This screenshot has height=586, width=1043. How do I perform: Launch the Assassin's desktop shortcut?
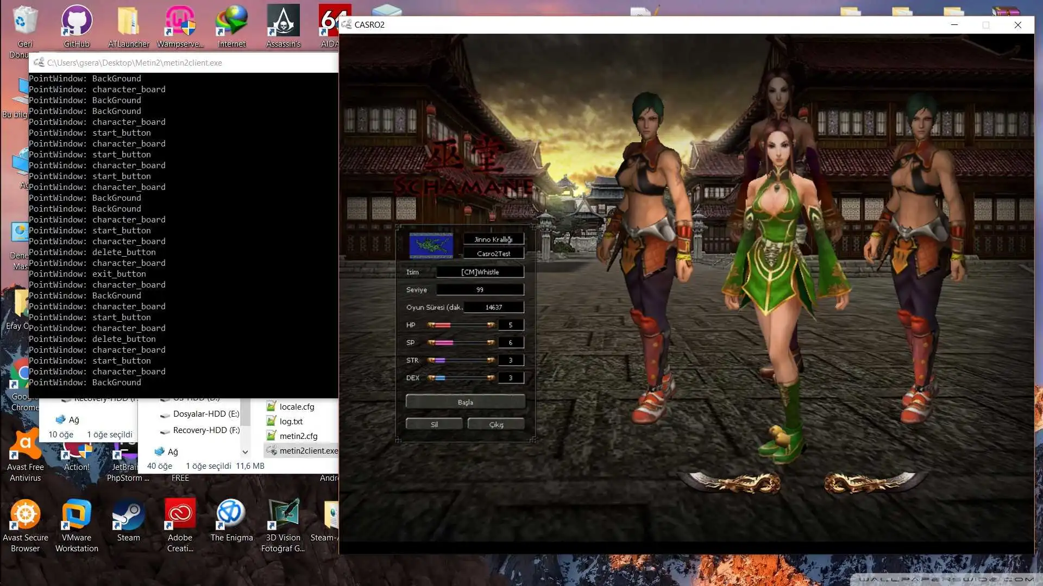point(283,26)
